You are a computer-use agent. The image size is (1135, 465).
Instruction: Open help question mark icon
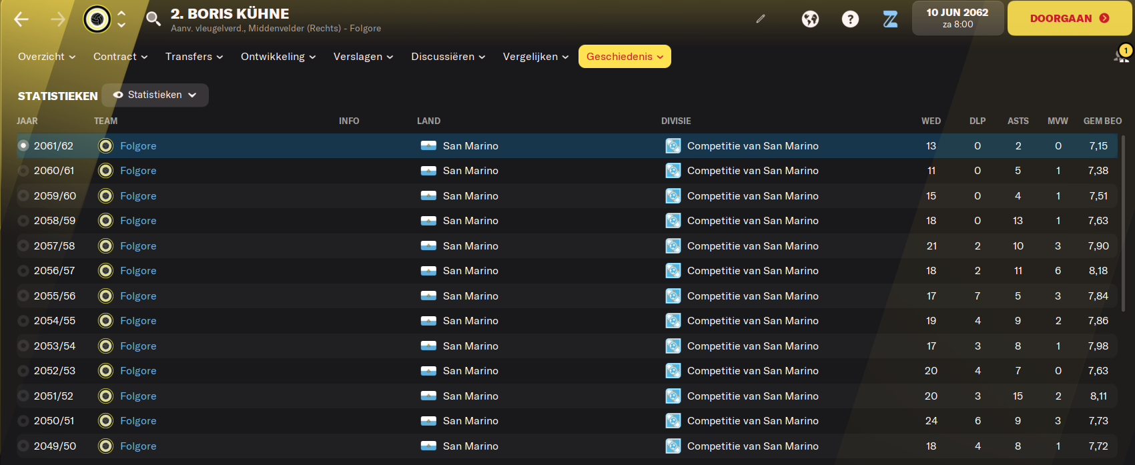(x=850, y=19)
